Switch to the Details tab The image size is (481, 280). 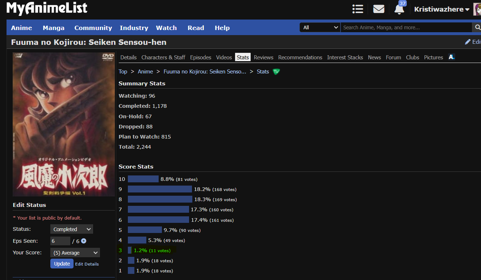(x=129, y=57)
